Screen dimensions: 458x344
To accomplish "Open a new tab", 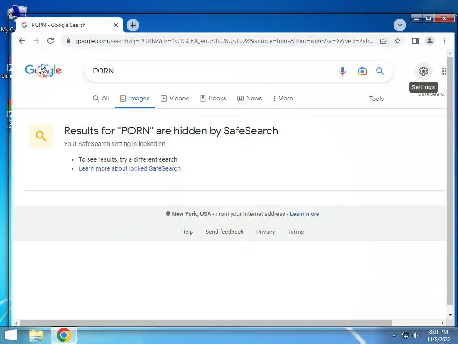I will (x=132, y=25).
